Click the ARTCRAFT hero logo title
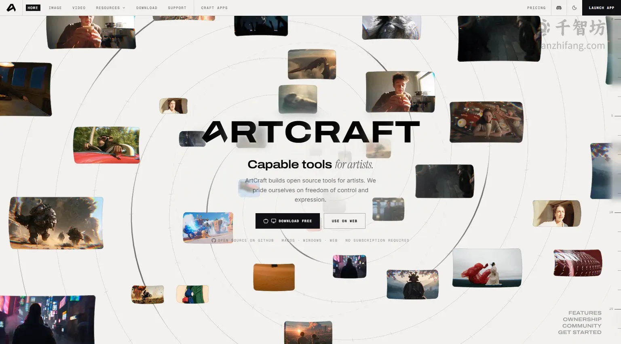 (x=310, y=132)
